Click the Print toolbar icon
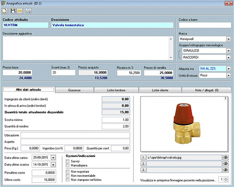234x187 pixels. click(x=28, y=11)
